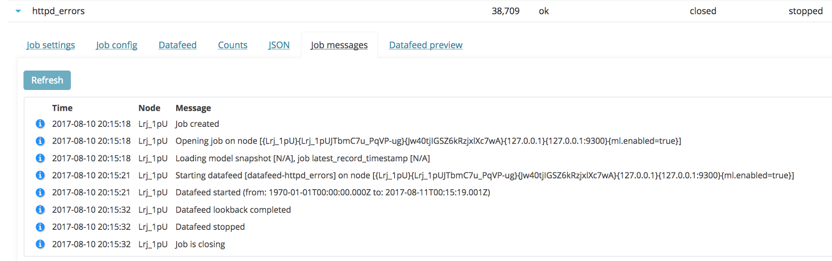
Task: Switch to the Job config tab
Action: coord(116,45)
